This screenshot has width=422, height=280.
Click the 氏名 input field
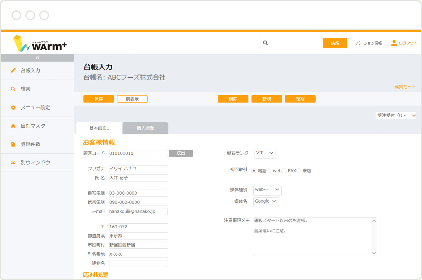click(138, 178)
